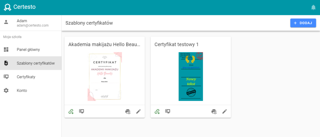
Task: Click the user name Adam
Action: pos(22,21)
